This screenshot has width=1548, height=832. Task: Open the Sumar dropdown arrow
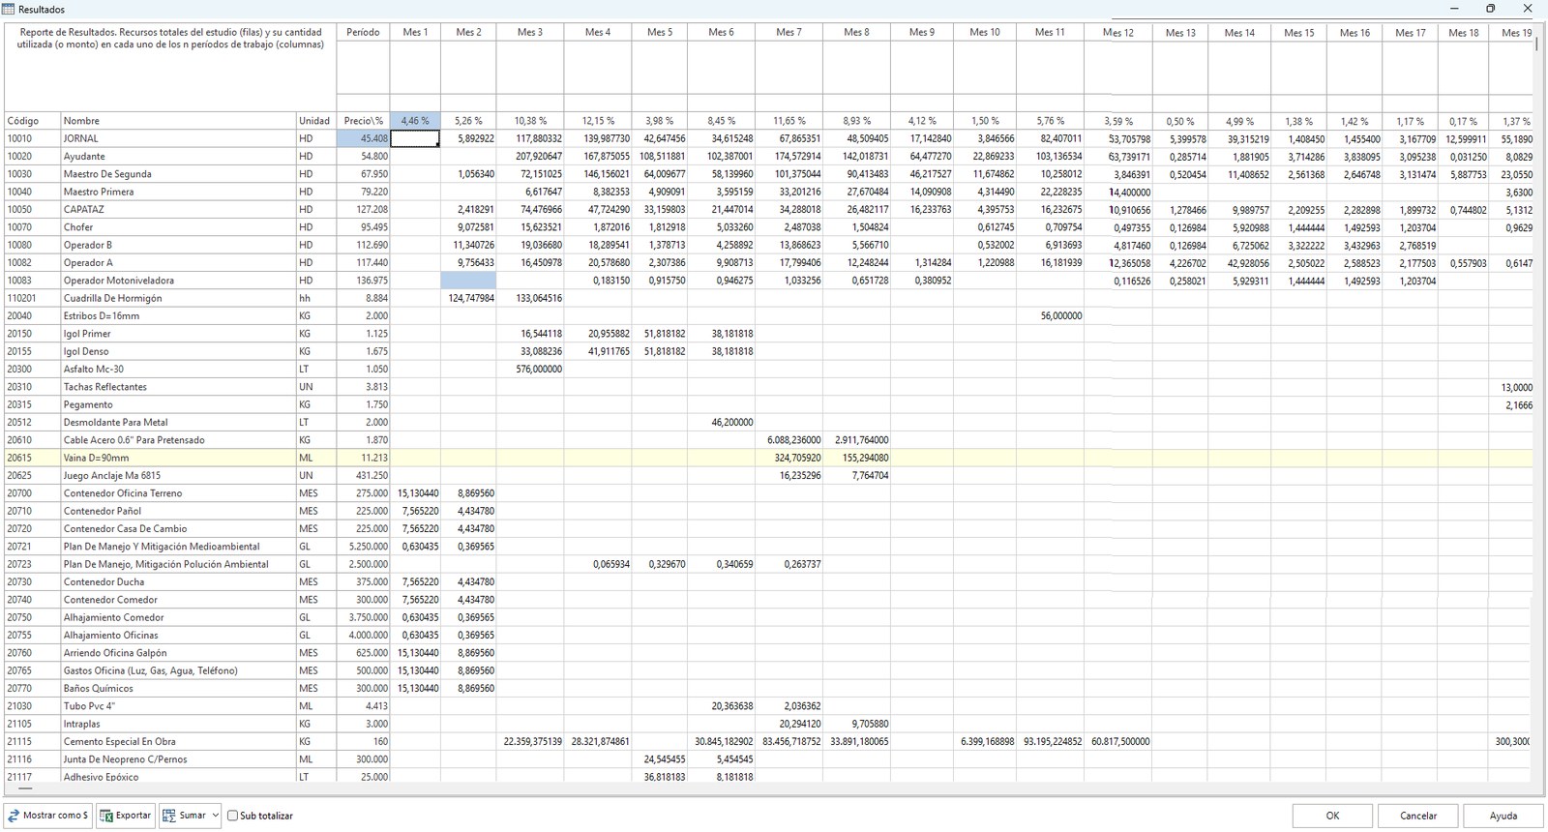click(x=215, y=816)
